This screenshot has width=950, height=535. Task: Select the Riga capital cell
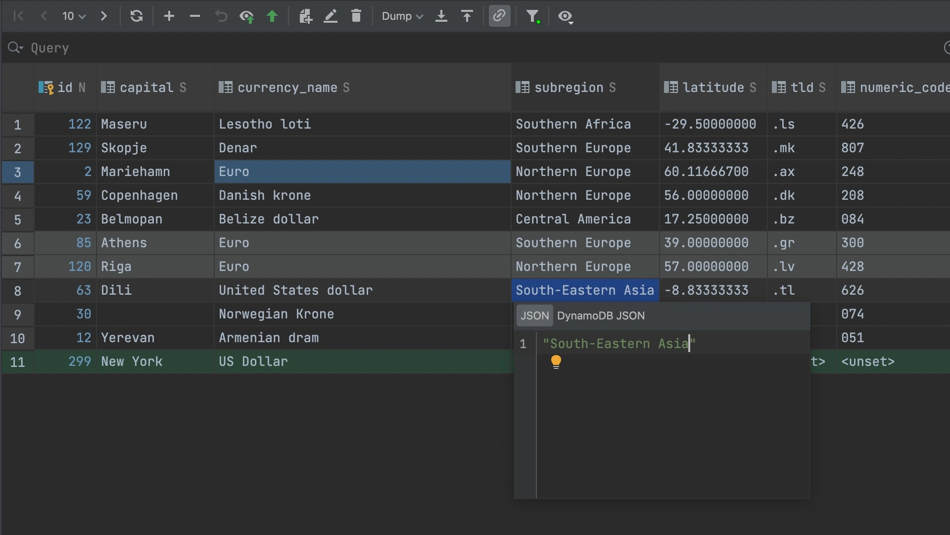[x=155, y=267]
